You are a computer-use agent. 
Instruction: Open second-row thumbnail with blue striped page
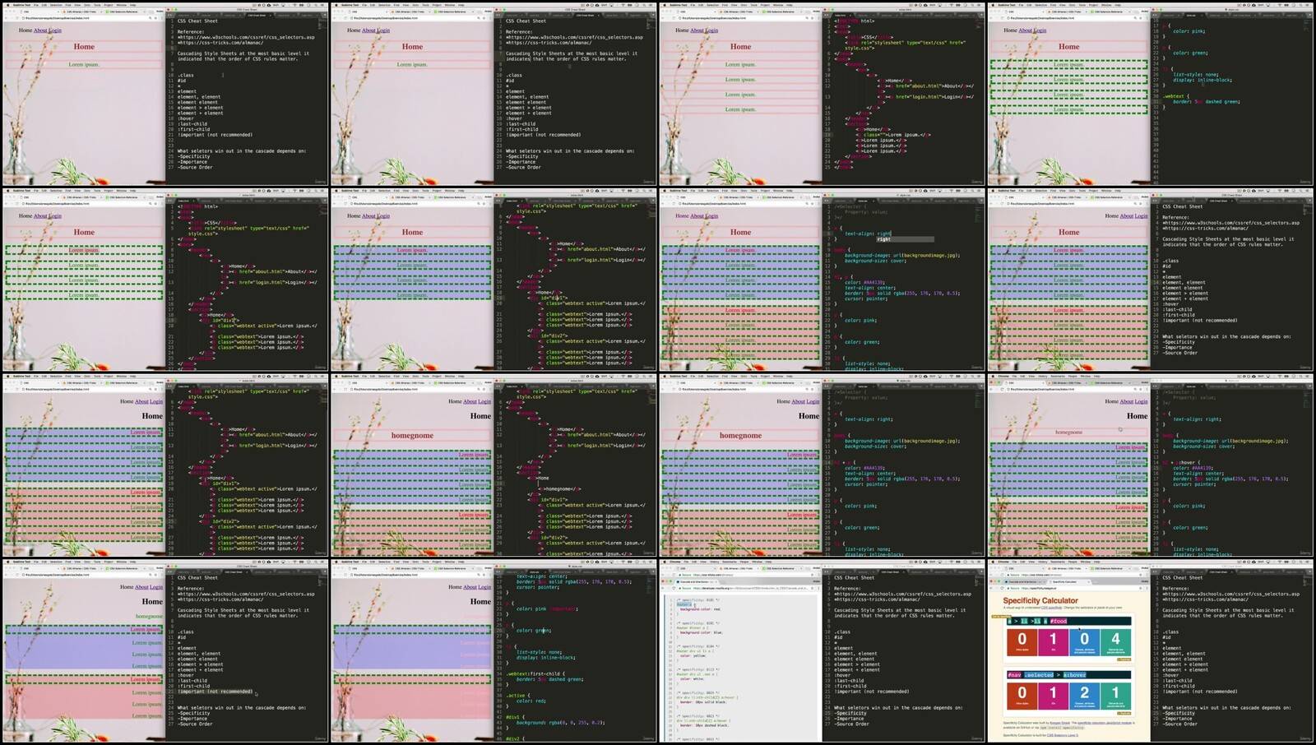[493, 280]
